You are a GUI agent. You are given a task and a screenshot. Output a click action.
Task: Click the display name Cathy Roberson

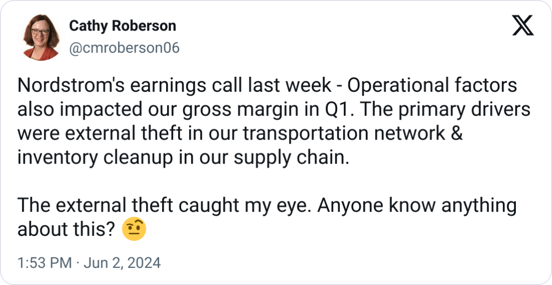[122, 26]
